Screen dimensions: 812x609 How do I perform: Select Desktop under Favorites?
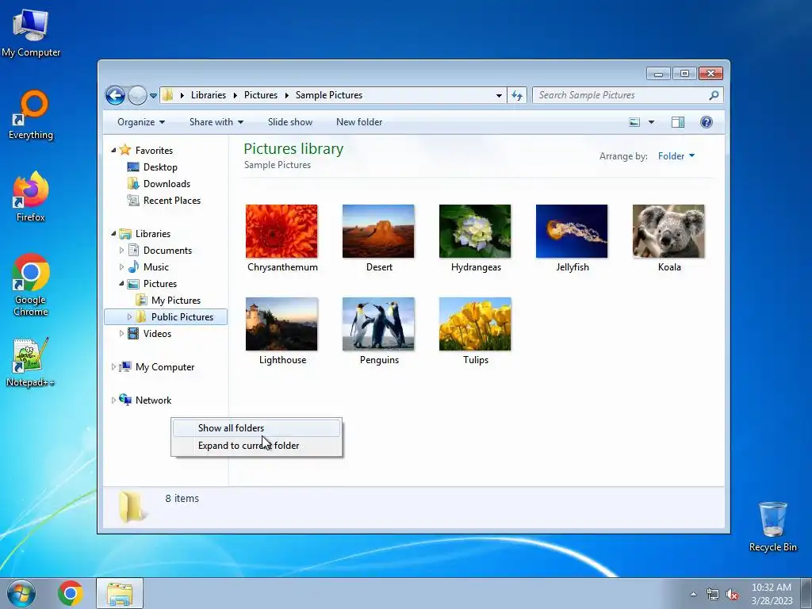160,167
